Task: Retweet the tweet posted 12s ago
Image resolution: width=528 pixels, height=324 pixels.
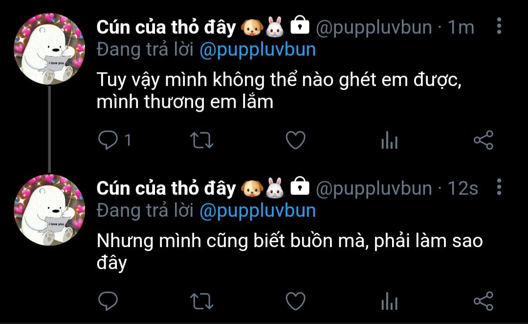Action: pos(201,301)
